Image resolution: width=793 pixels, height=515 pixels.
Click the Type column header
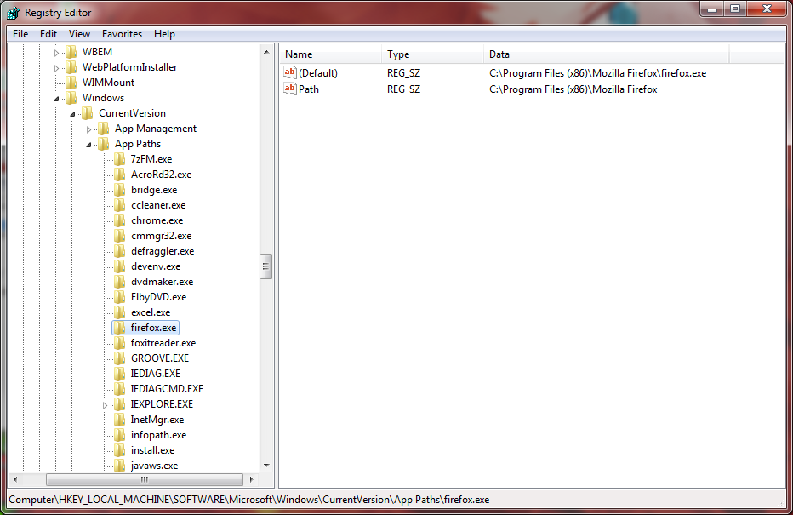coord(433,54)
